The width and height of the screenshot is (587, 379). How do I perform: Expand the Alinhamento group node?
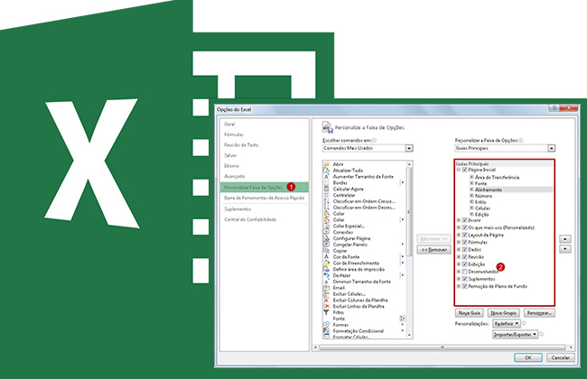pos(471,189)
